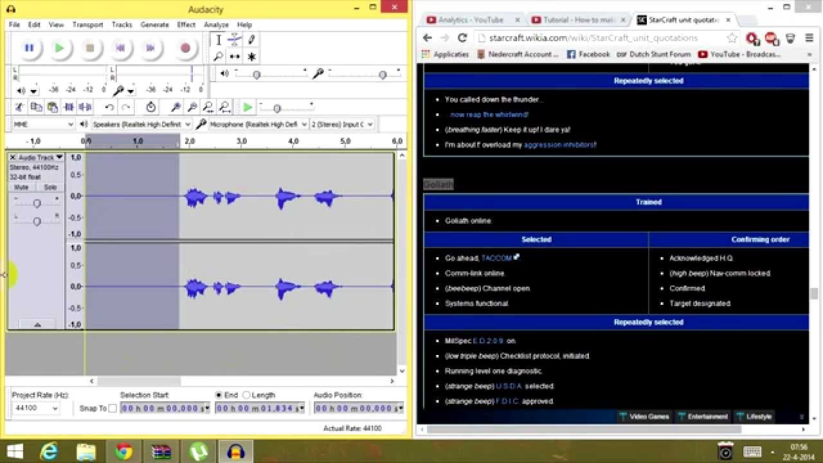Click the Redo arrow icon
Screen dimensions: 823x463
click(x=126, y=107)
